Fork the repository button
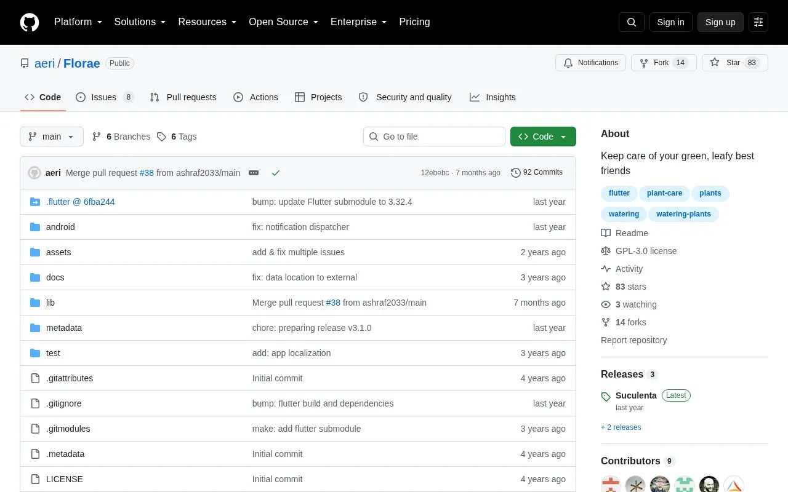788x492 pixels. 664,63
